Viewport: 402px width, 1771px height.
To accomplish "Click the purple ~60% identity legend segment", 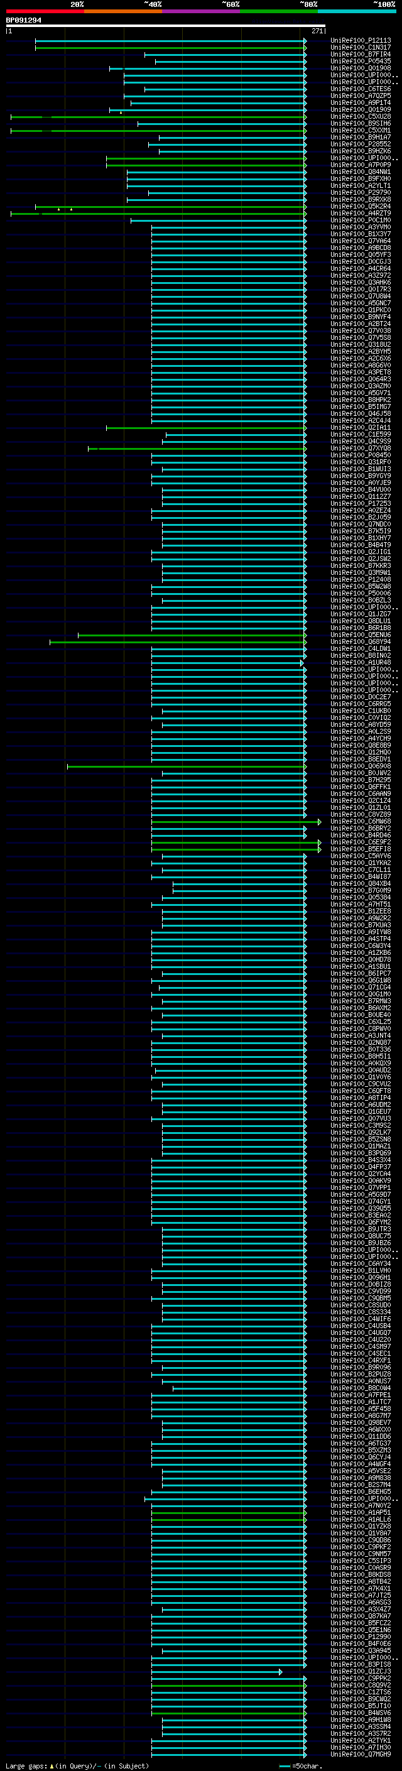I will pyautogui.click(x=200, y=11).
